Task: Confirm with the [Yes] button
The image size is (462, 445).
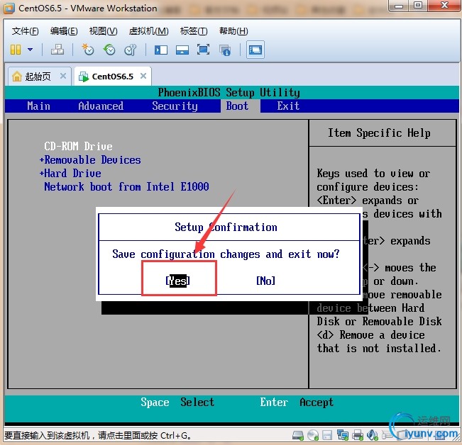Action: (177, 281)
